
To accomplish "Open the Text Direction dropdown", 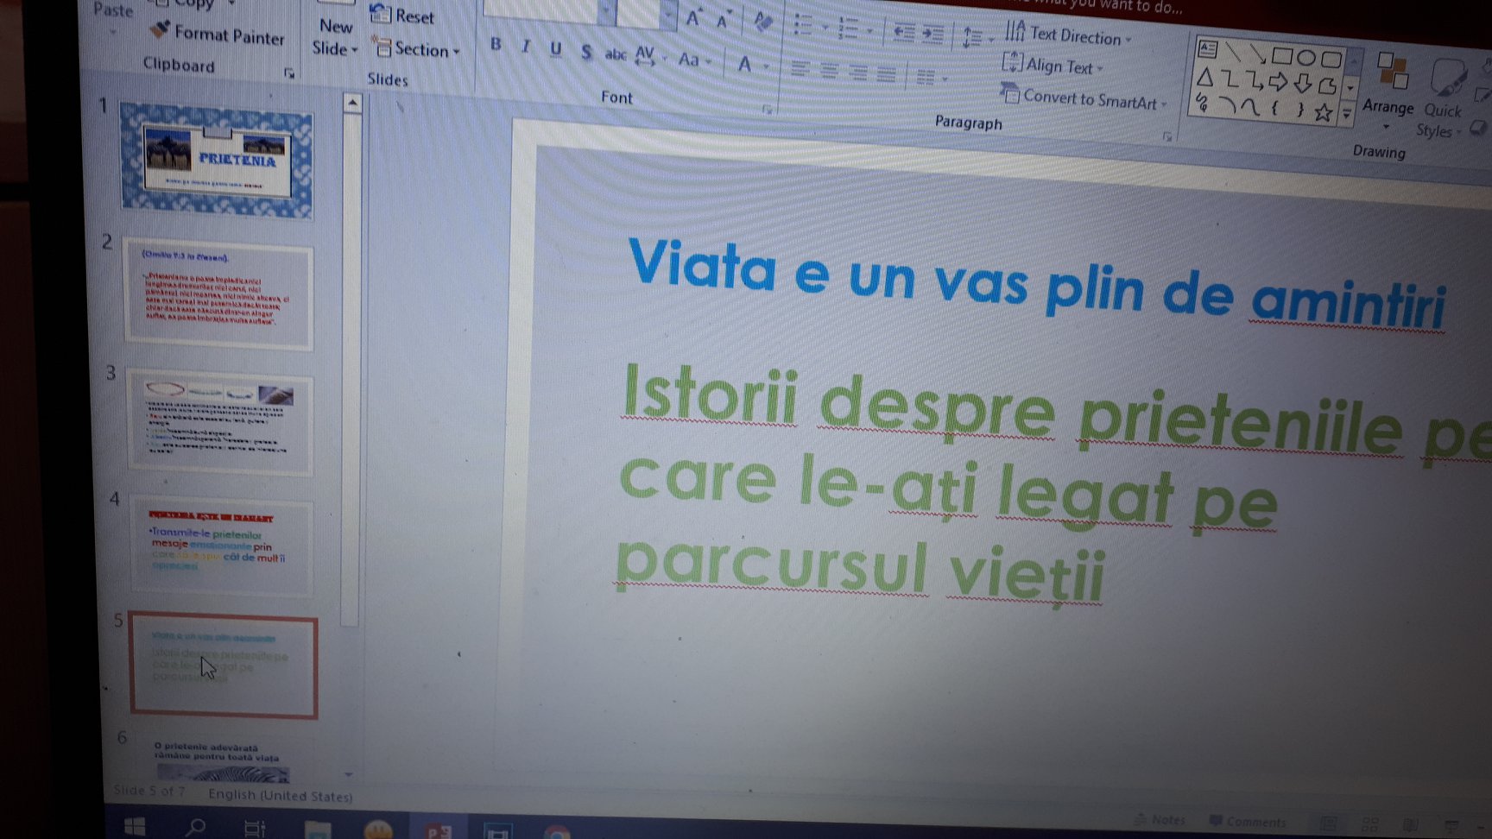I will point(1067,35).
